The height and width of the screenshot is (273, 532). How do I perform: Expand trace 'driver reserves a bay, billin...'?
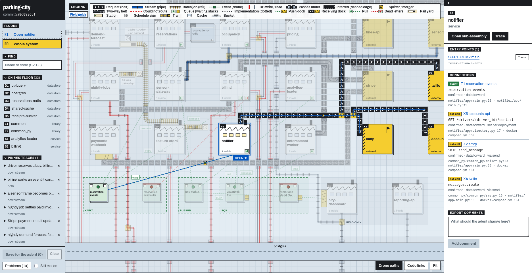(x=5, y=166)
